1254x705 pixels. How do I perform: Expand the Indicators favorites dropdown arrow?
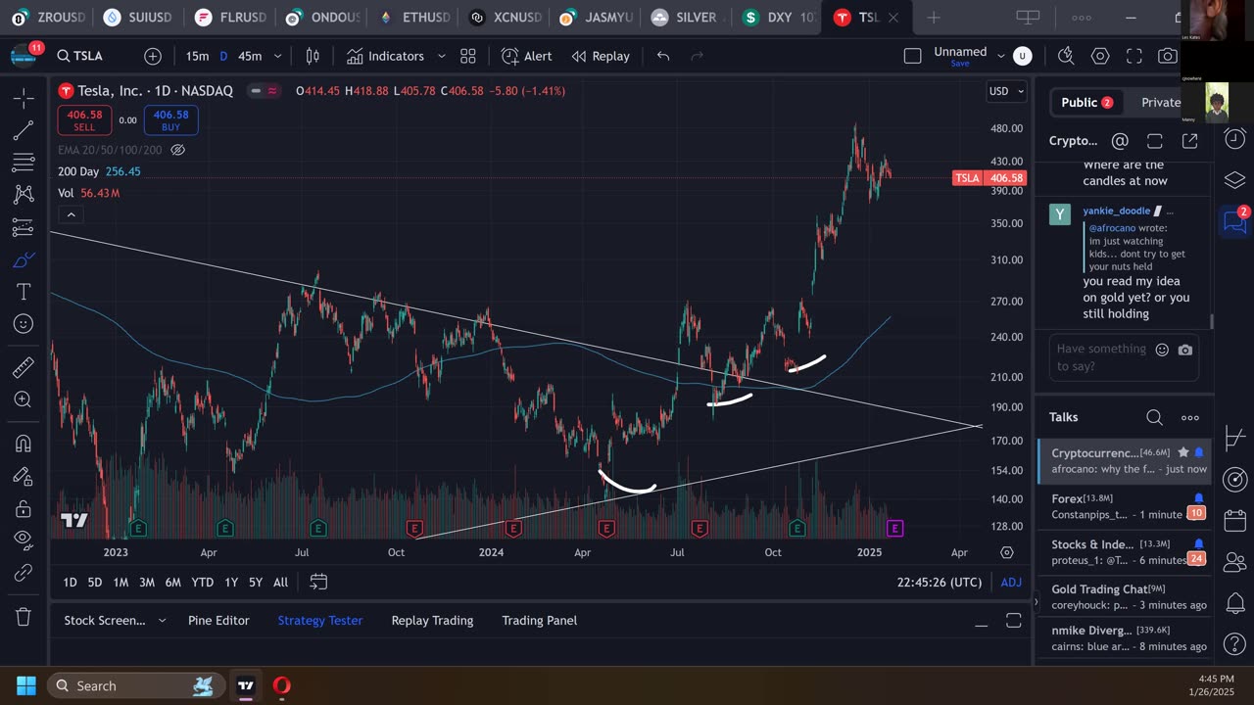click(x=441, y=56)
